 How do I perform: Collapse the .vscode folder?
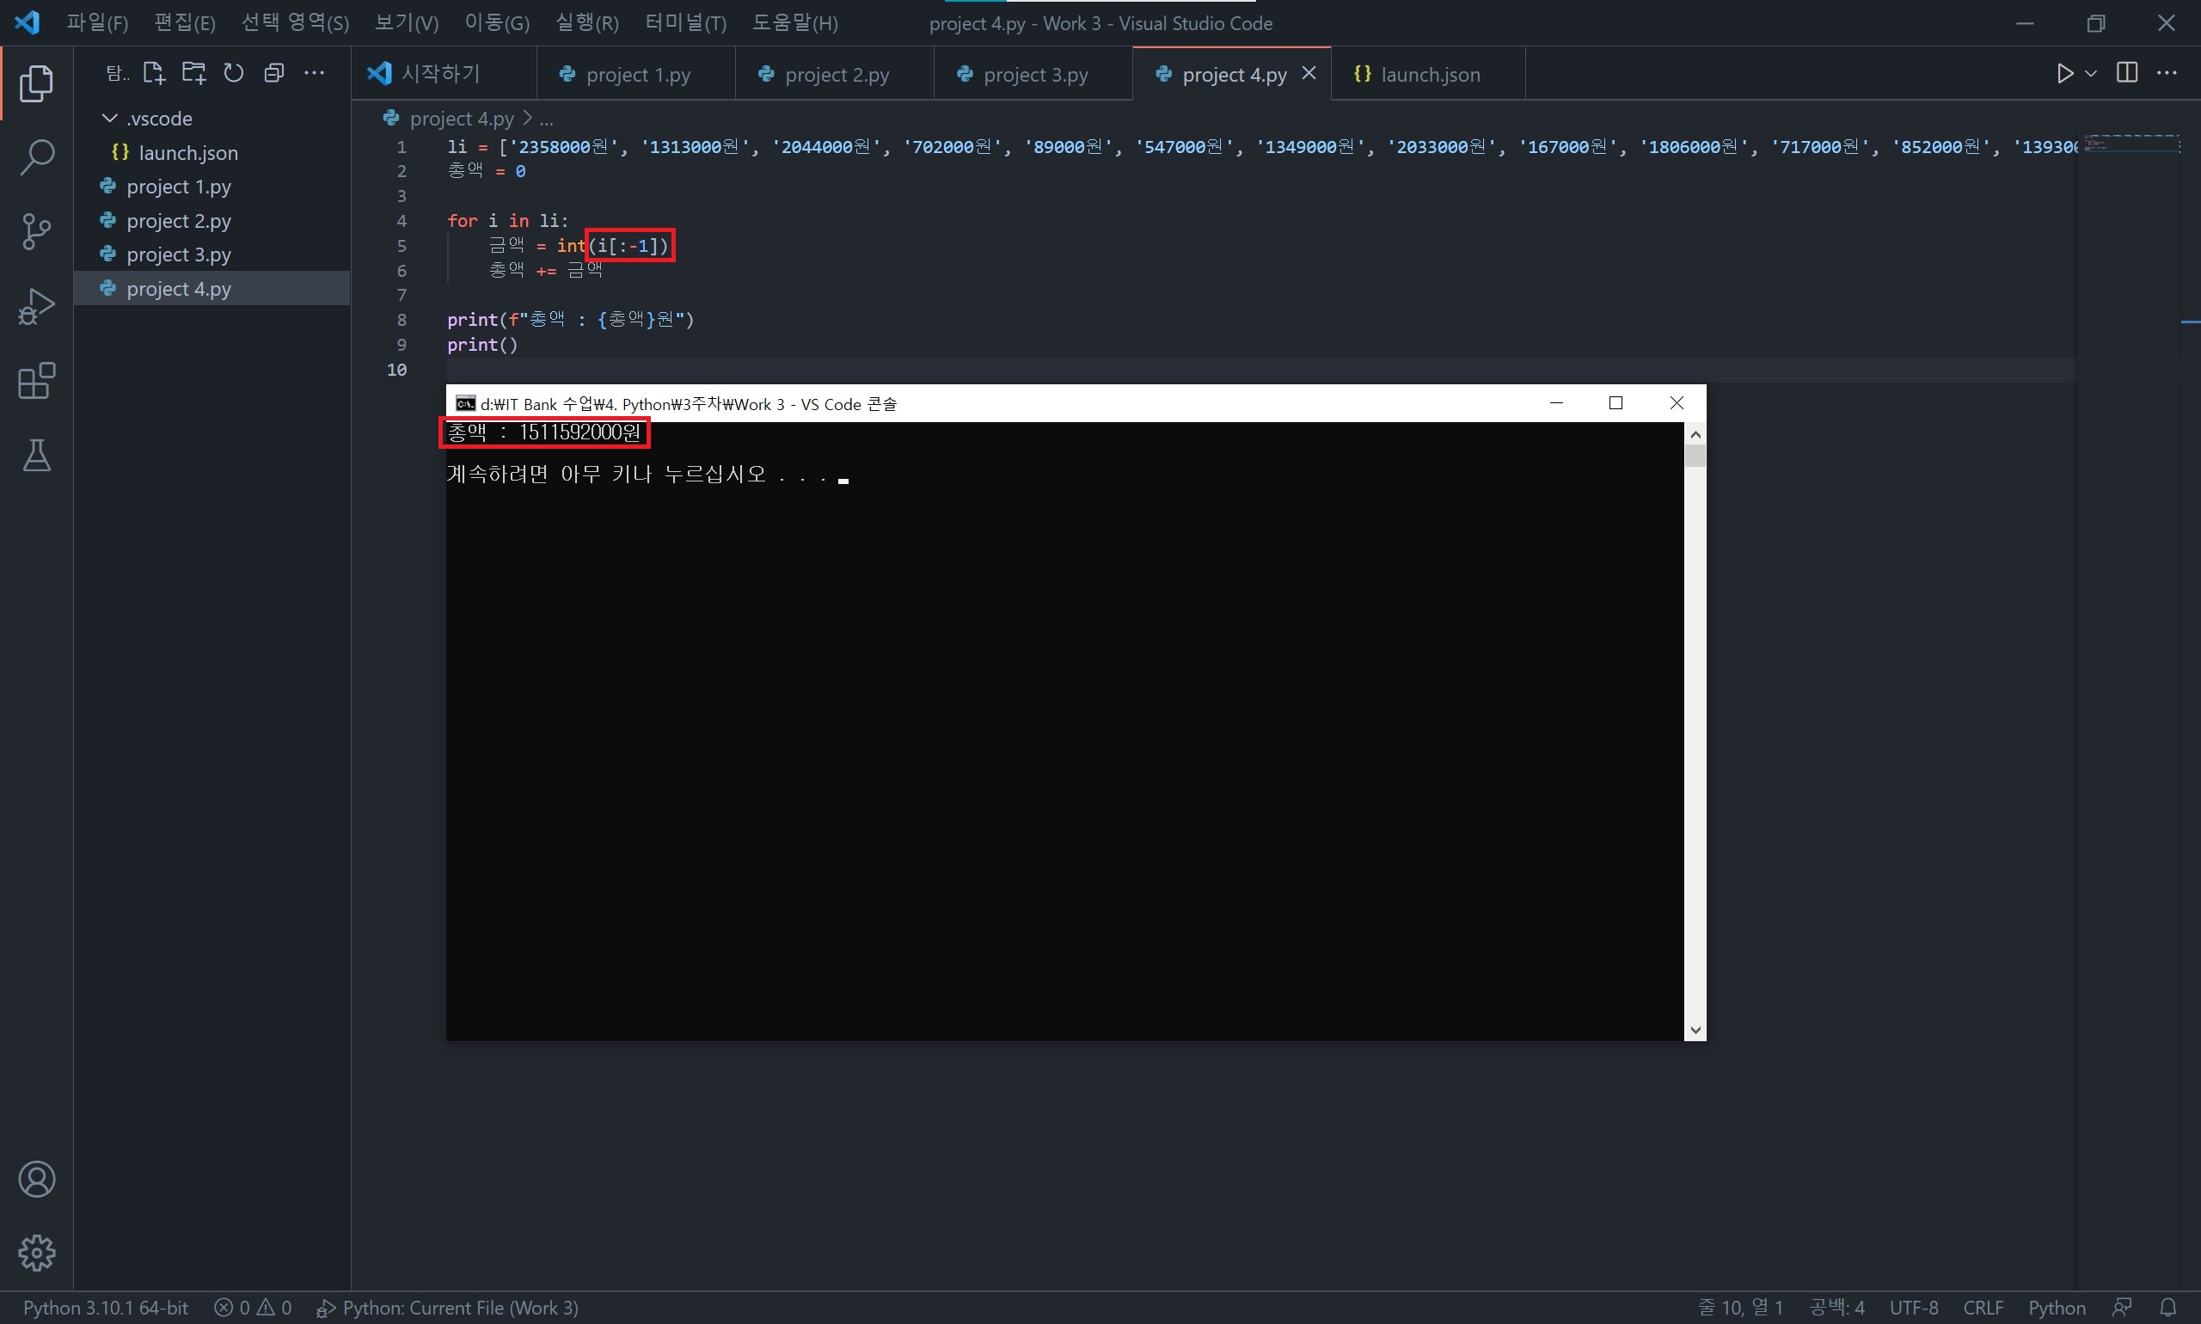point(111,119)
